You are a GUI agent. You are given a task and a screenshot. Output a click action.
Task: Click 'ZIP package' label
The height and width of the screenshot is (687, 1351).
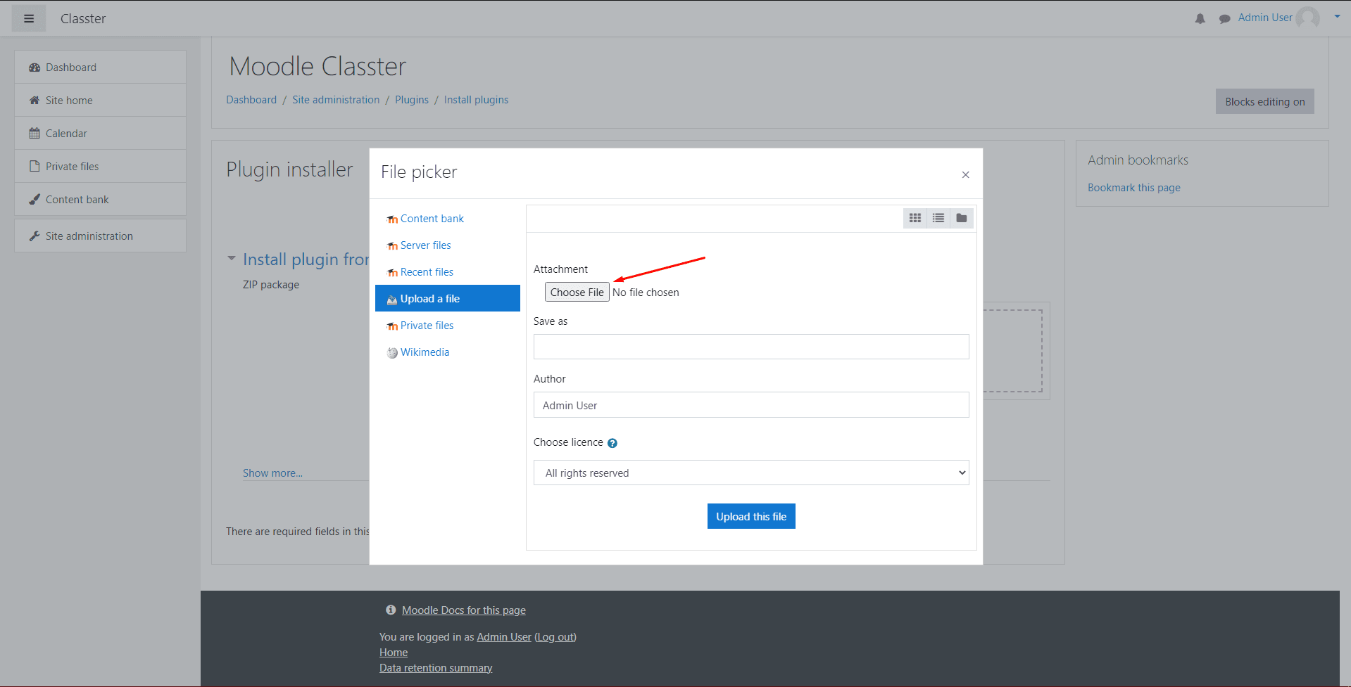(271, 285)
